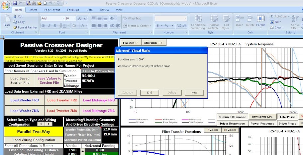Screen dimensions: 303x155
Task: Activate the Format Painter brush
Action: (x=15, y=27)
